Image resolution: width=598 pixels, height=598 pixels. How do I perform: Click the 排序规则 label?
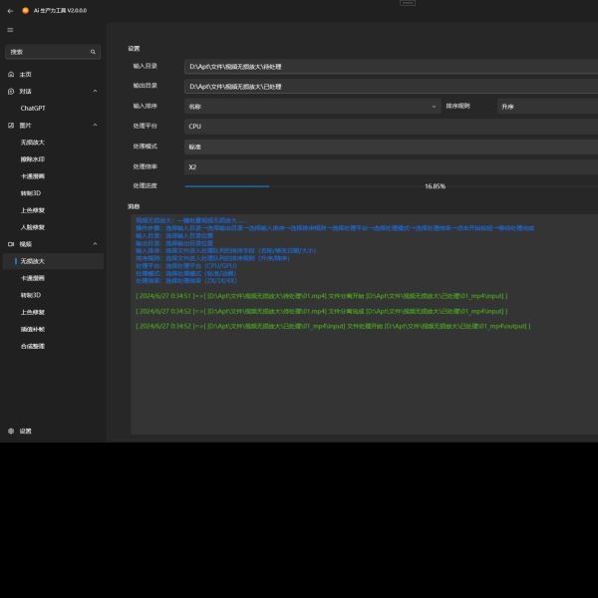[457, 106]
